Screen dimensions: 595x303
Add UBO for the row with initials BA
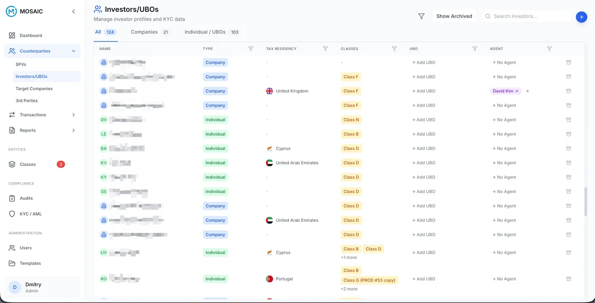[423, 149]
